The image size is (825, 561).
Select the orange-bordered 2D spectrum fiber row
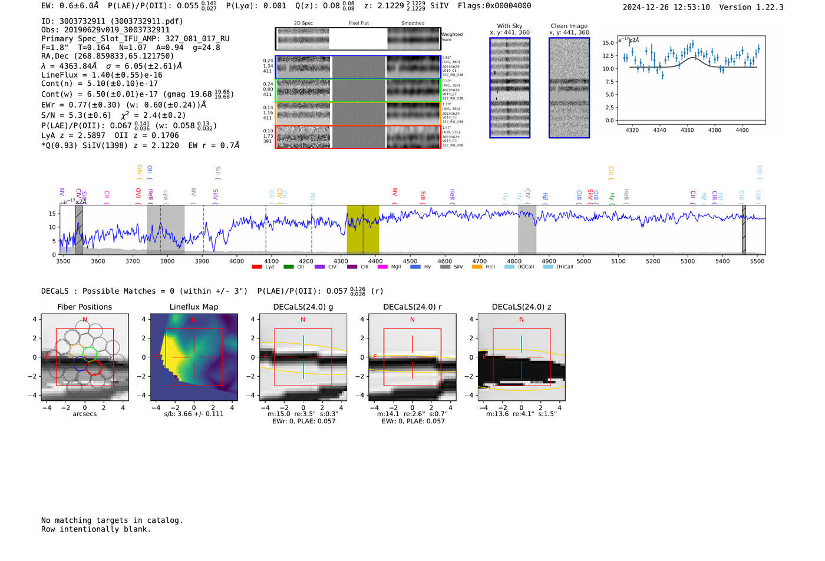358,114
